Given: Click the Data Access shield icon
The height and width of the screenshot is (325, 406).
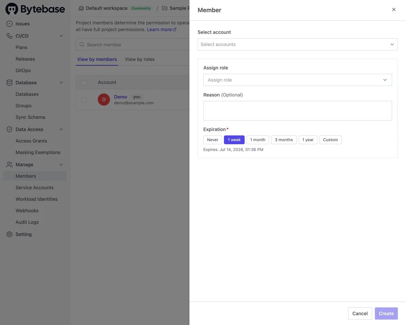Looking at the screenshot, I should (x=9, y=129).
